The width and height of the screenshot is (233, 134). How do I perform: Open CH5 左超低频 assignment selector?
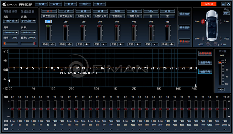117,16
